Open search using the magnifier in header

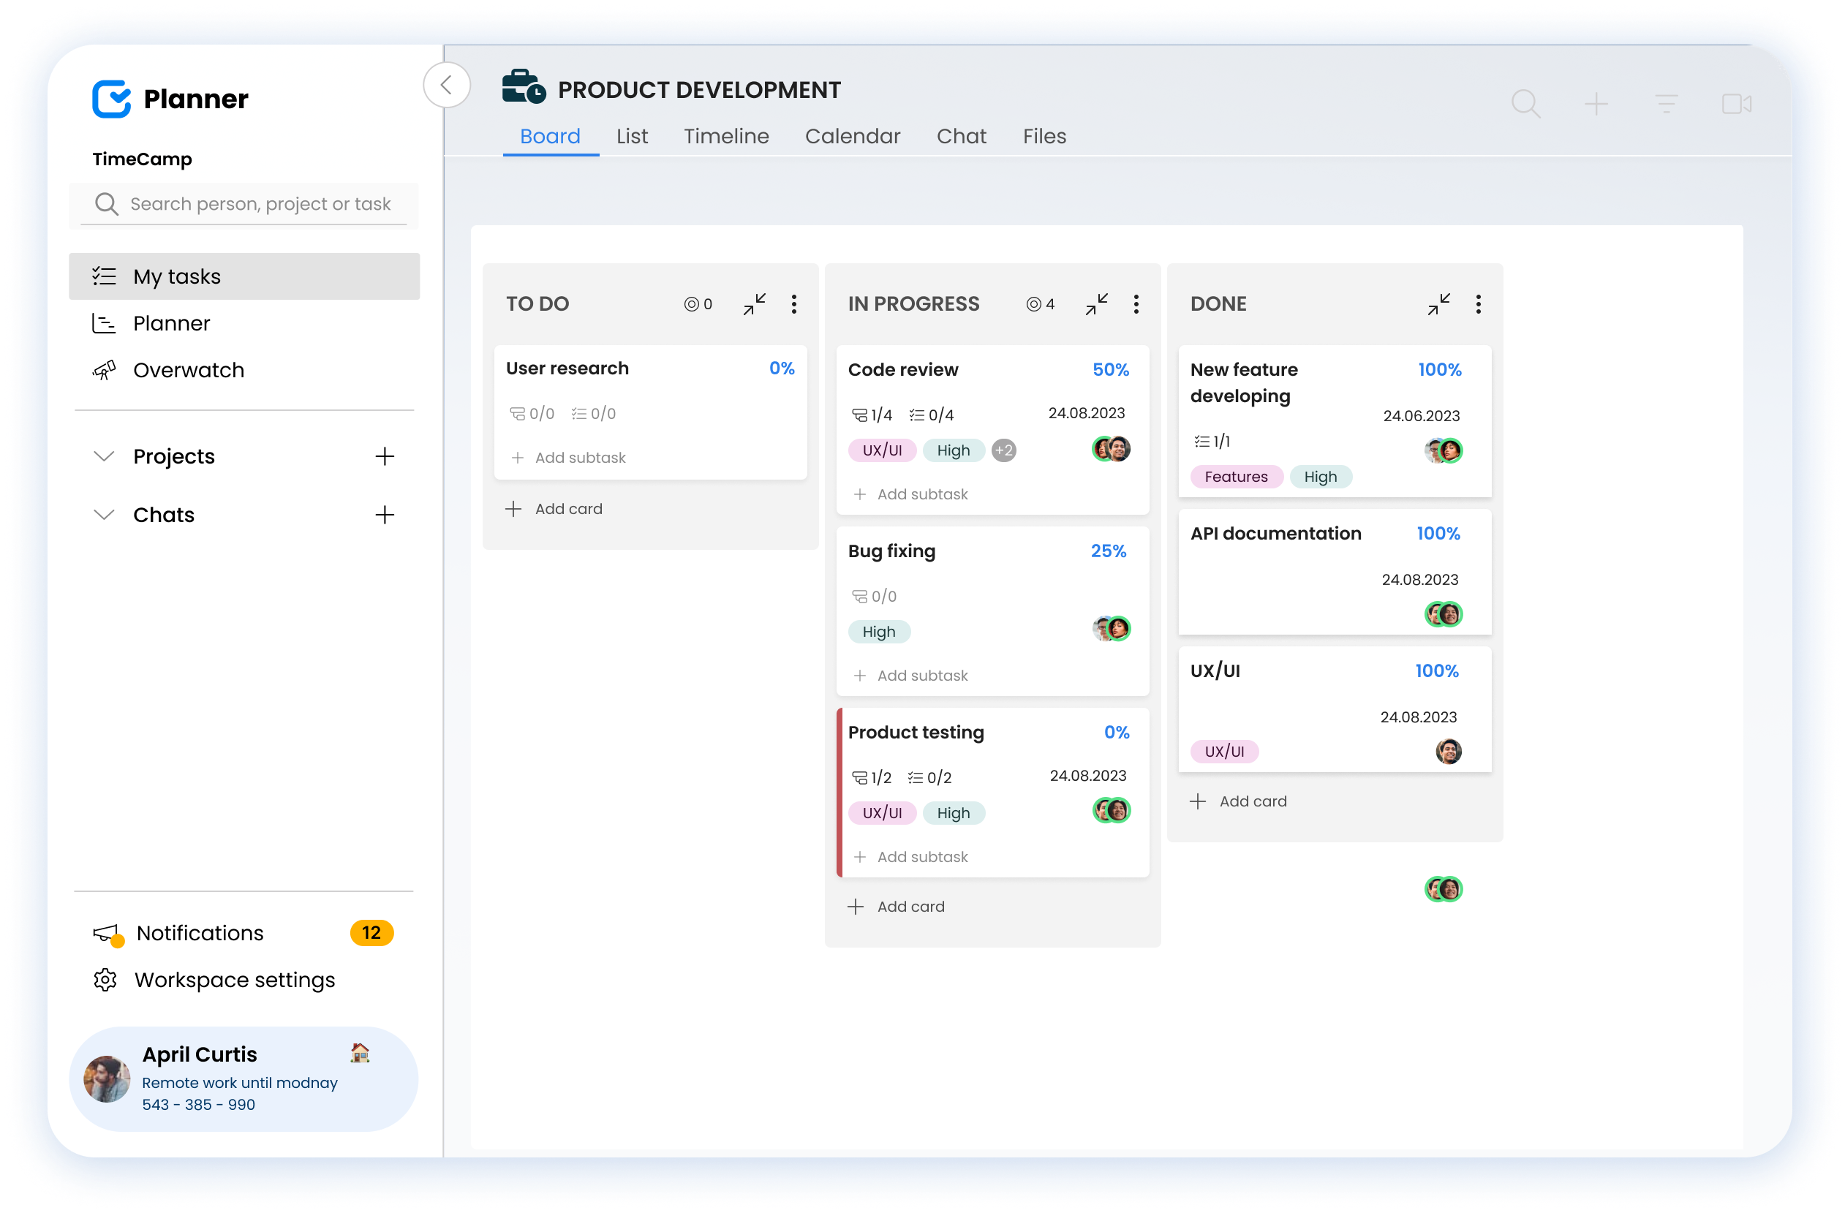(1525, 103)
